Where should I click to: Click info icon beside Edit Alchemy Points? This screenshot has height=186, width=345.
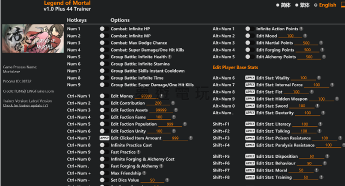[324, 57]
